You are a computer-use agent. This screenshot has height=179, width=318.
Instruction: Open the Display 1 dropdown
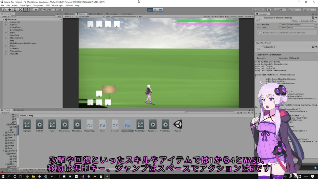[70, 17]
